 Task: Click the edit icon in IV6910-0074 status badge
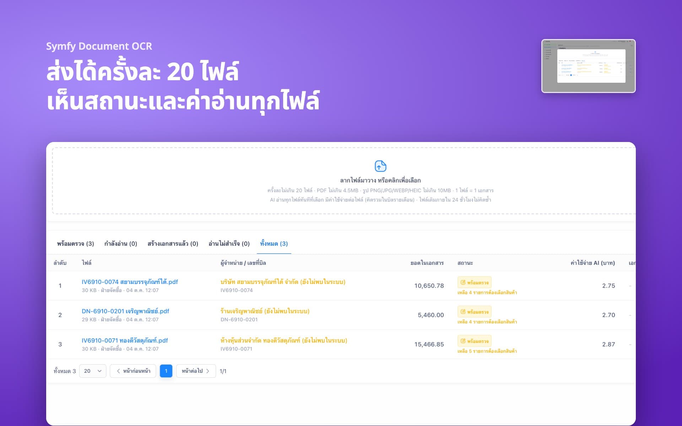pyautogui.click(x=463, y=283)
